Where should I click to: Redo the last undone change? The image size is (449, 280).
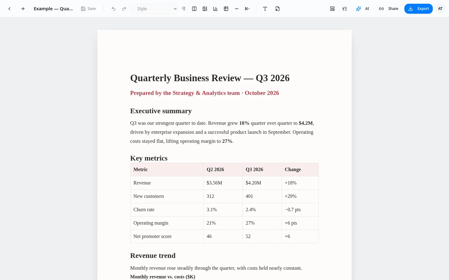click(x=124, y=9)
